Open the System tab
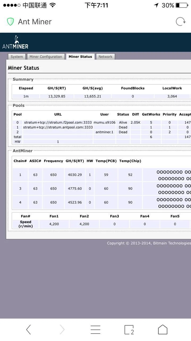Screen dimensions: 191x341 click(17, 56)
